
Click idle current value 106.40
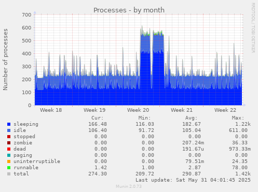(98, 130)
